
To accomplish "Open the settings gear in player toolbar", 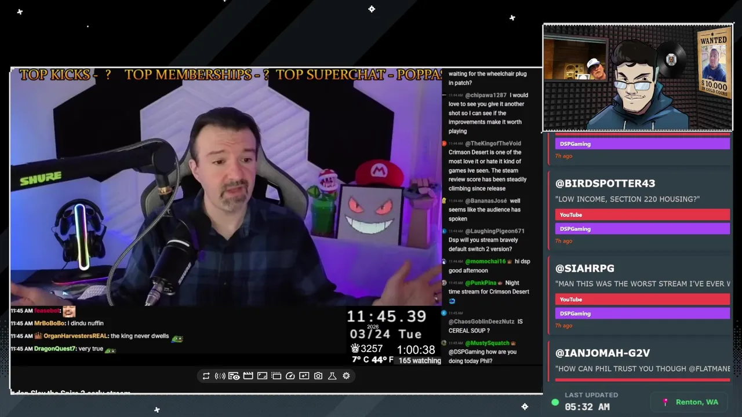I will [x=346, y=376].
